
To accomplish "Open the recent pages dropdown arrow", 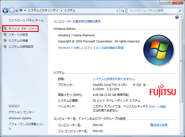I will point(17,11).
